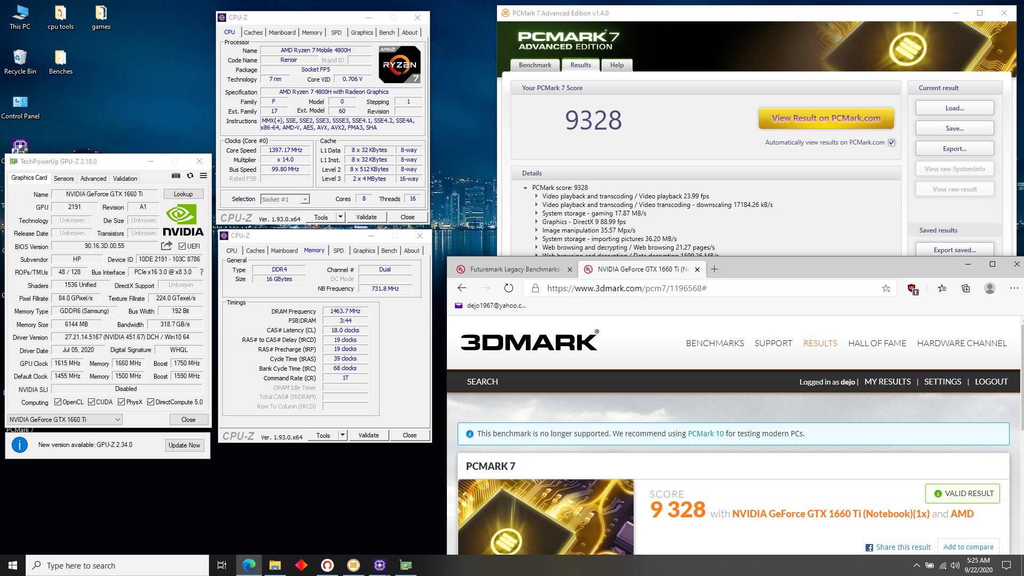Screen dimensions: 1024x576
Task: Open a new Edge tab
Action: click(714, 269)
